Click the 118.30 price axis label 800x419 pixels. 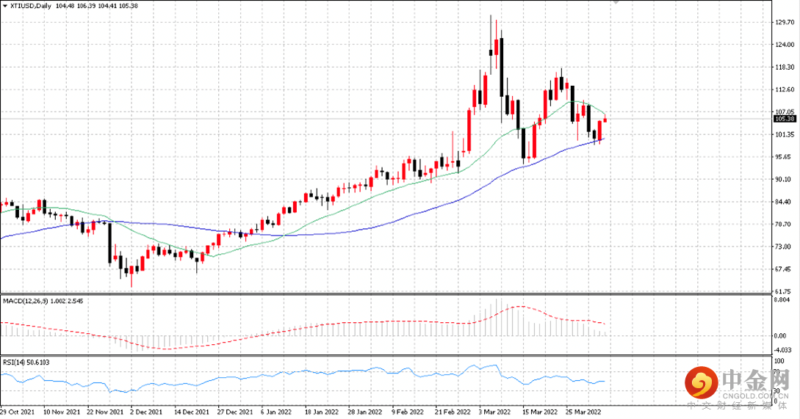785,68
